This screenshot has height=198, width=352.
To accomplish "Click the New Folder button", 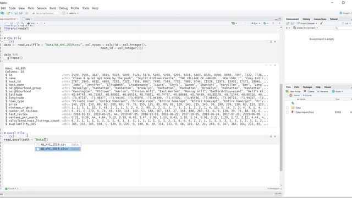I will point(293,91).
